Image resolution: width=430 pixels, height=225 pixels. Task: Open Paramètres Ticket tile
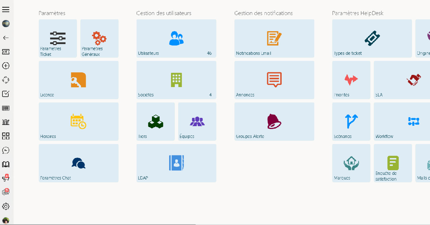[x=58, y=38]
